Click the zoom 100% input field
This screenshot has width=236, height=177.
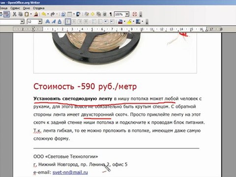pos(119,14)
